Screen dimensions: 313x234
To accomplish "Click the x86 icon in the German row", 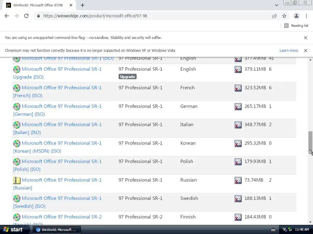I will [x=238, y=106].
